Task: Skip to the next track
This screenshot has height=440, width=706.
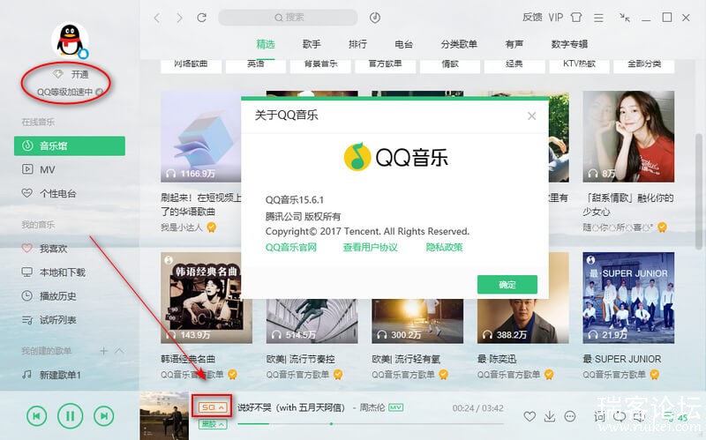Action: pyautogui.click(x=104, y=416)
